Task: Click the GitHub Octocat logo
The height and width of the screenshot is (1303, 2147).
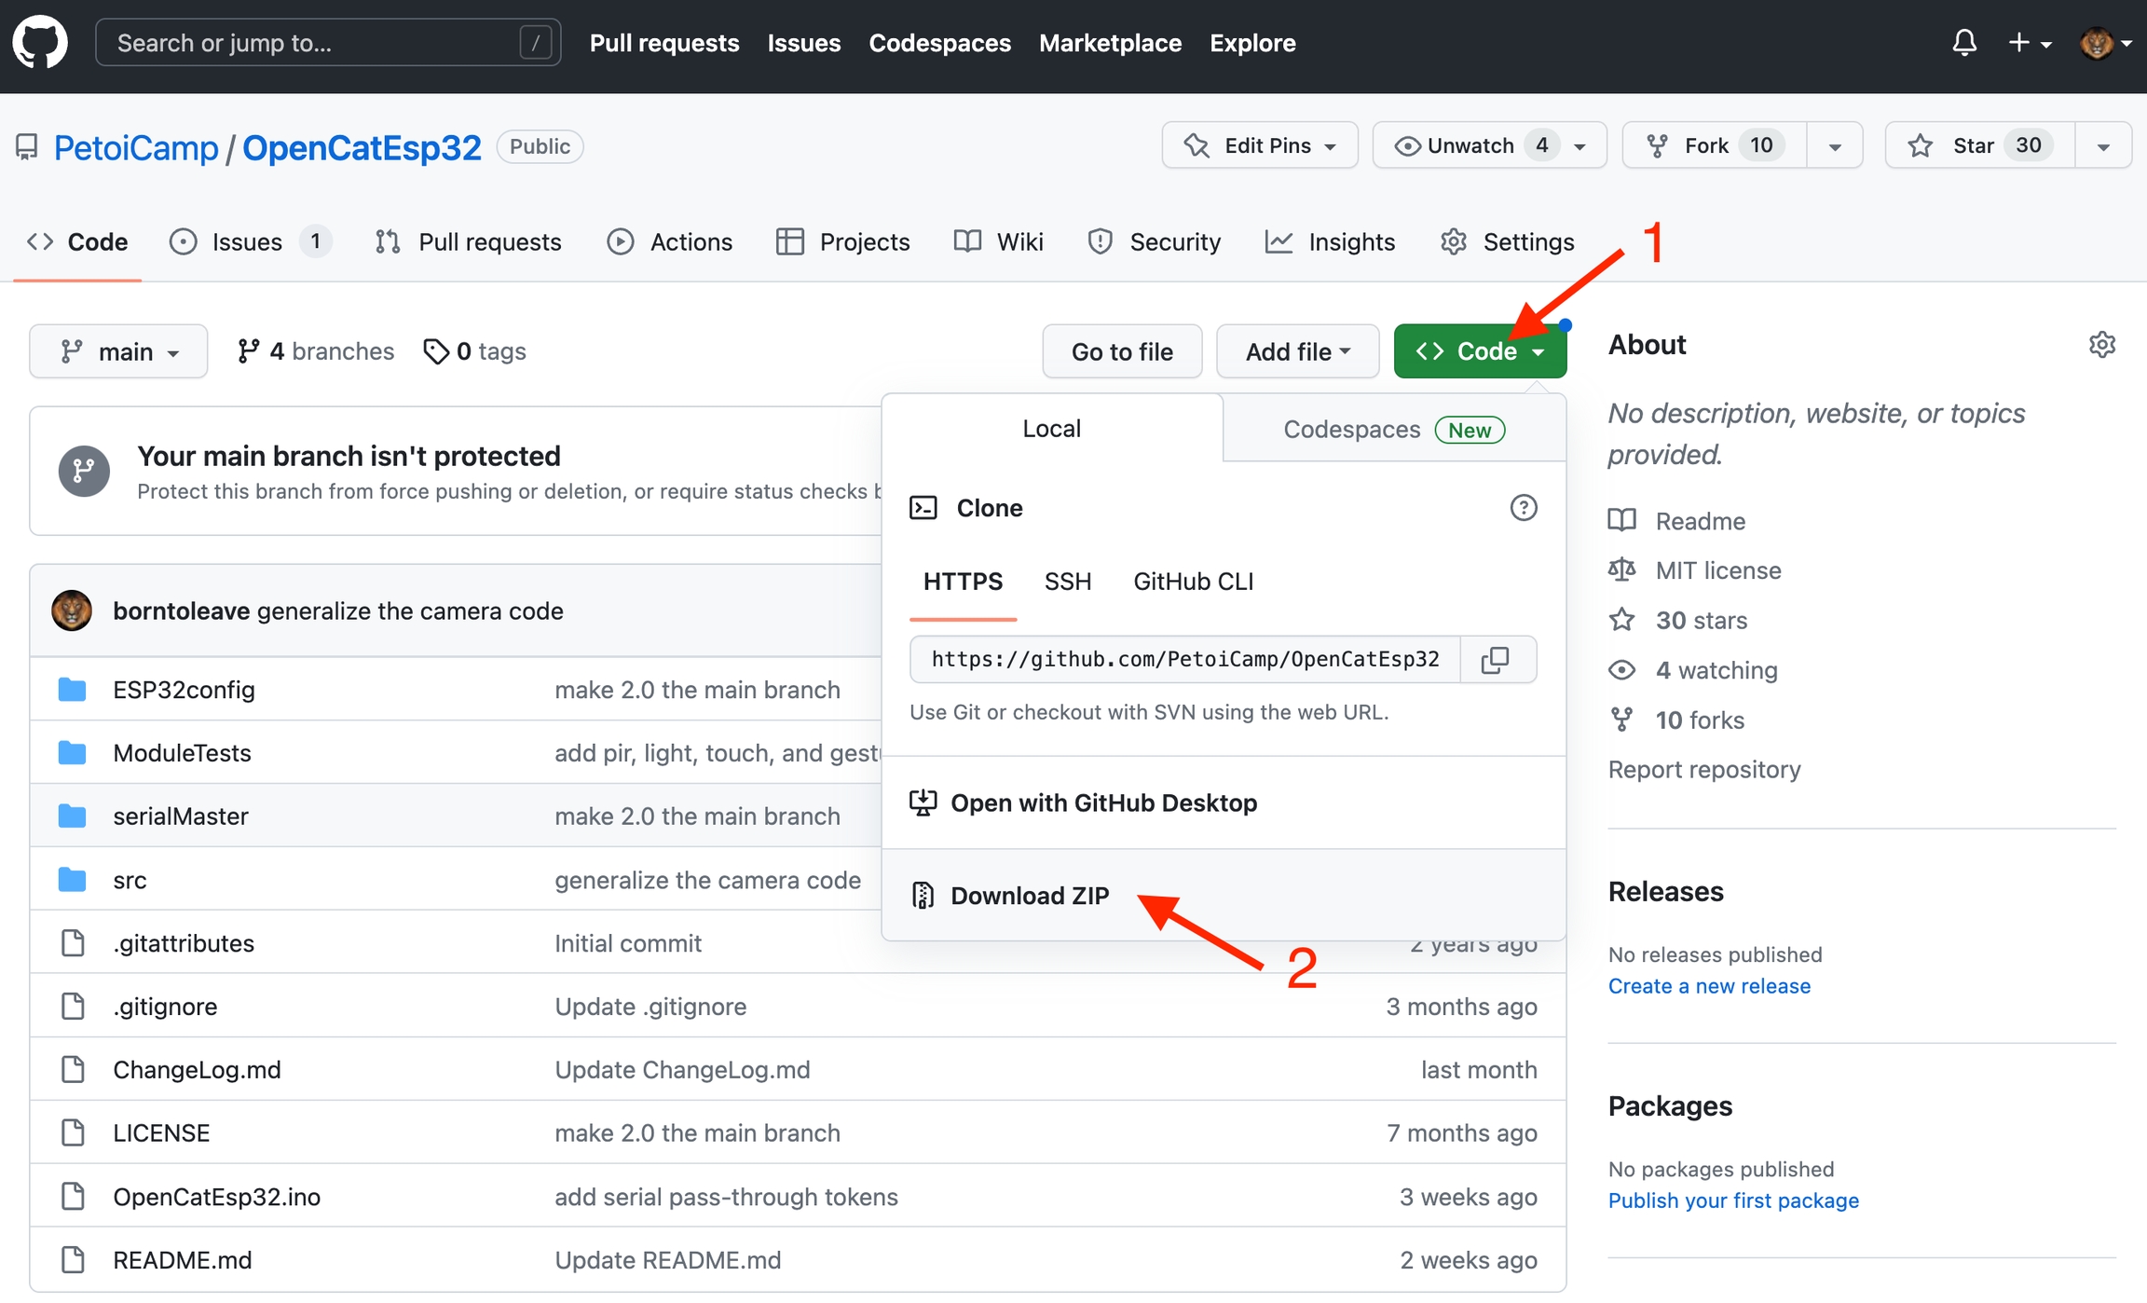Action: [x=40, y=43]
